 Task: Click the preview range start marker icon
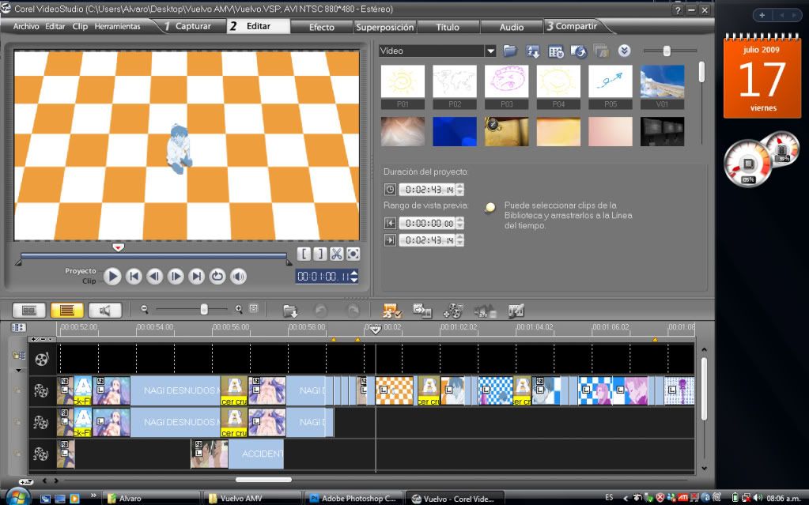coord(390,223)
